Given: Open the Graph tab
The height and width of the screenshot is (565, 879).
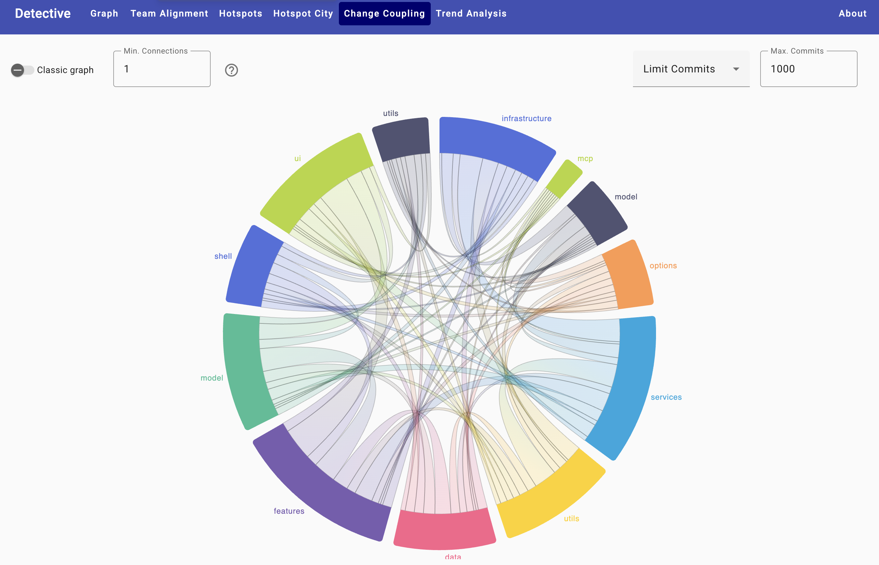Looking at the screenshot, I should [x=104, y=14].
